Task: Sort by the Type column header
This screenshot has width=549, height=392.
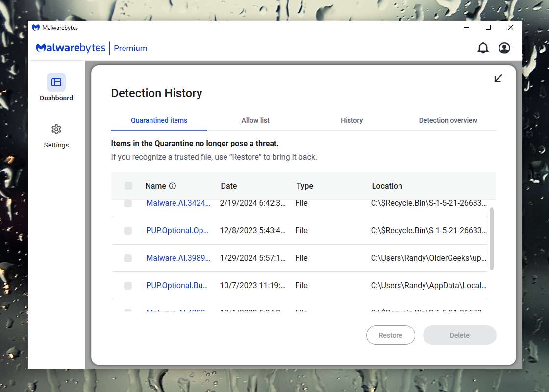Action: click(304, 186)
